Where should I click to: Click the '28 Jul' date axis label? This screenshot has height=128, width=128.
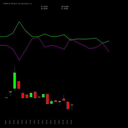(71, 122)
